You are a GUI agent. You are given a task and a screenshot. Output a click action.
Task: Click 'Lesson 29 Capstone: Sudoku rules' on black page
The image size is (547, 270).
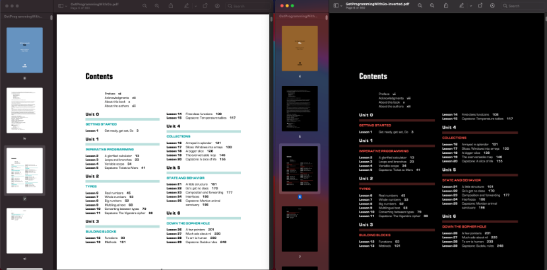click(x=472, y=246)
